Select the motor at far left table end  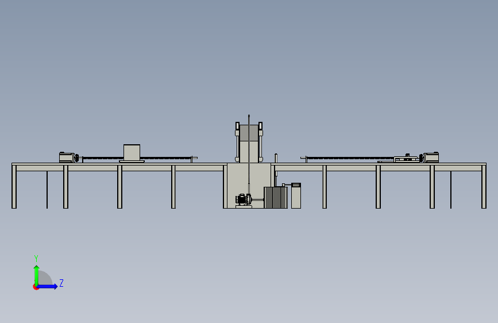67,157
